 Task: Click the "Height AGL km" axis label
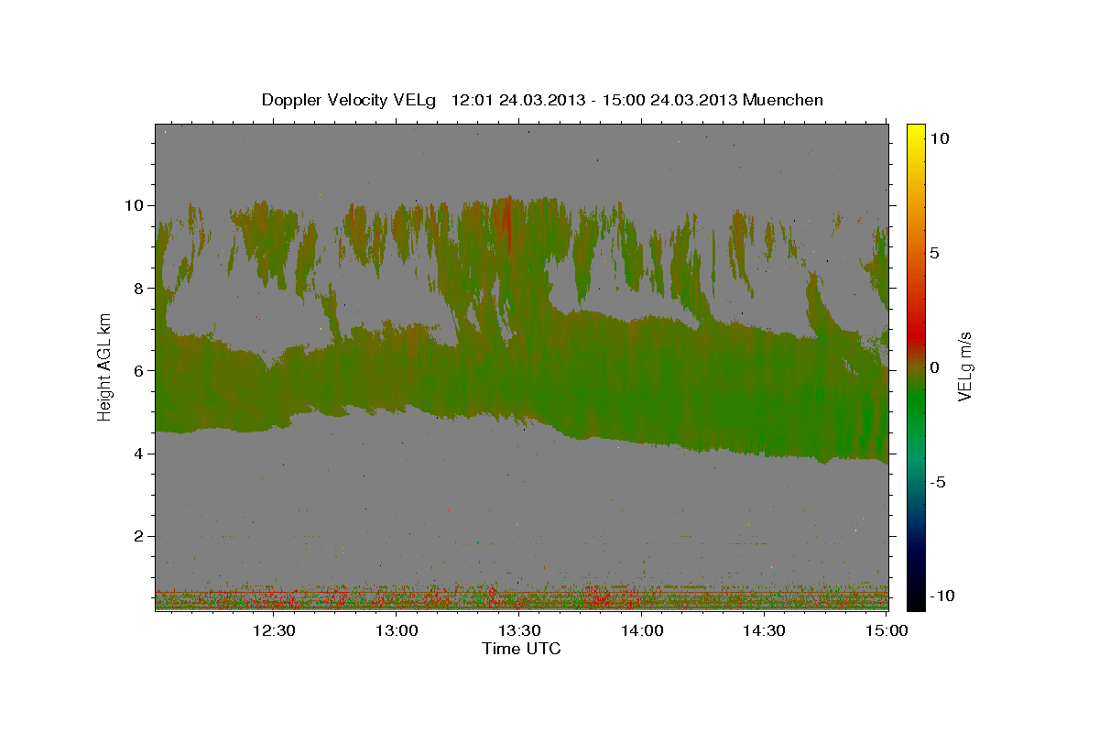[104, 366]
